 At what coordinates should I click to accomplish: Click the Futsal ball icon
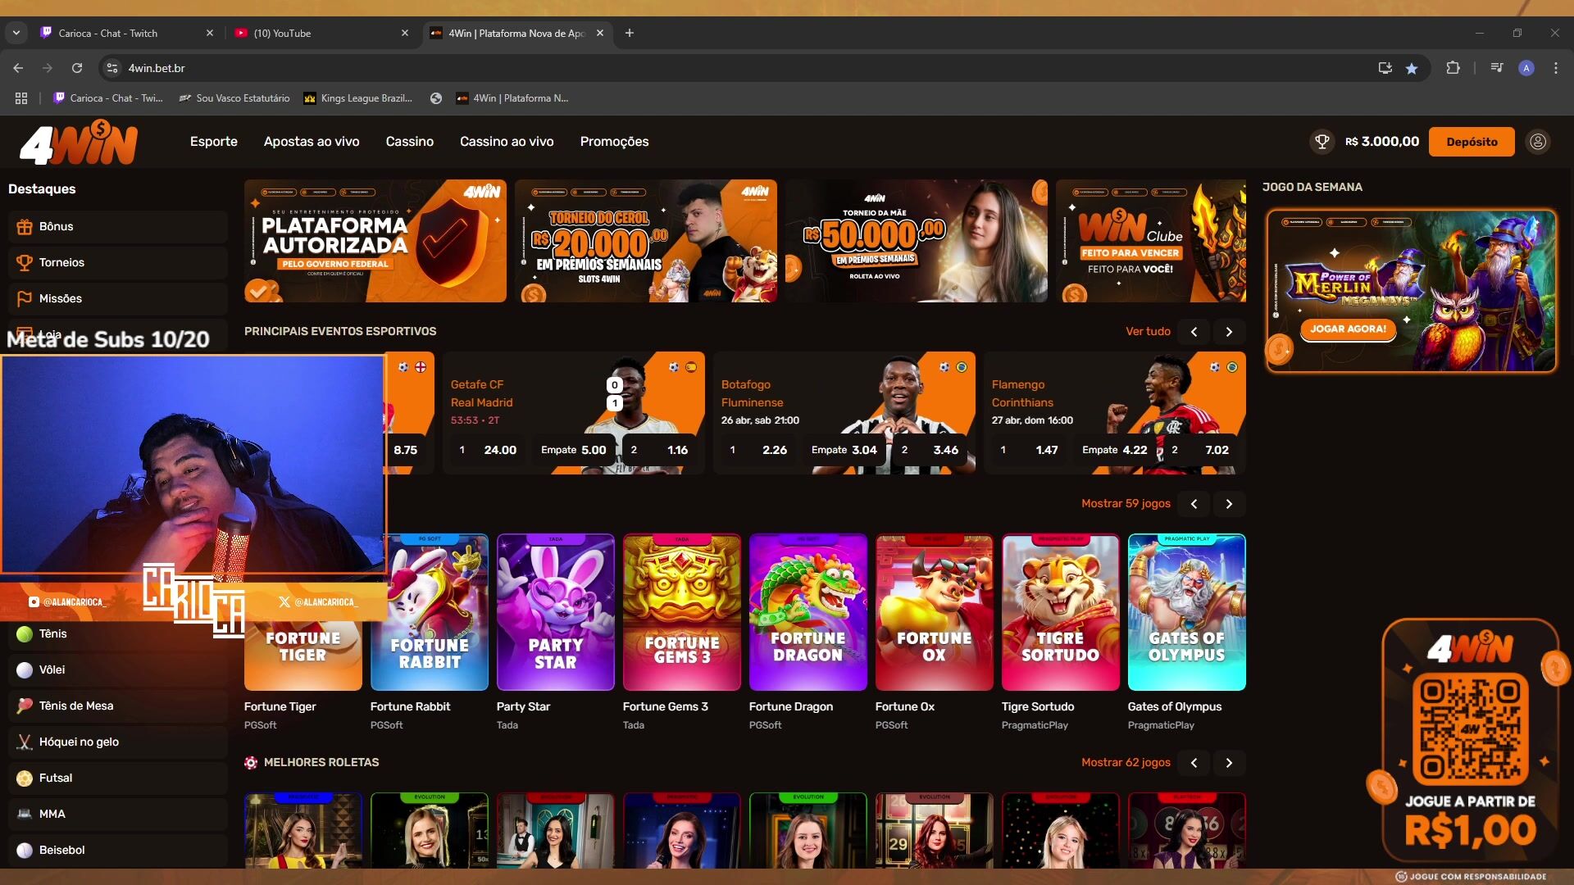pos(25,778)
